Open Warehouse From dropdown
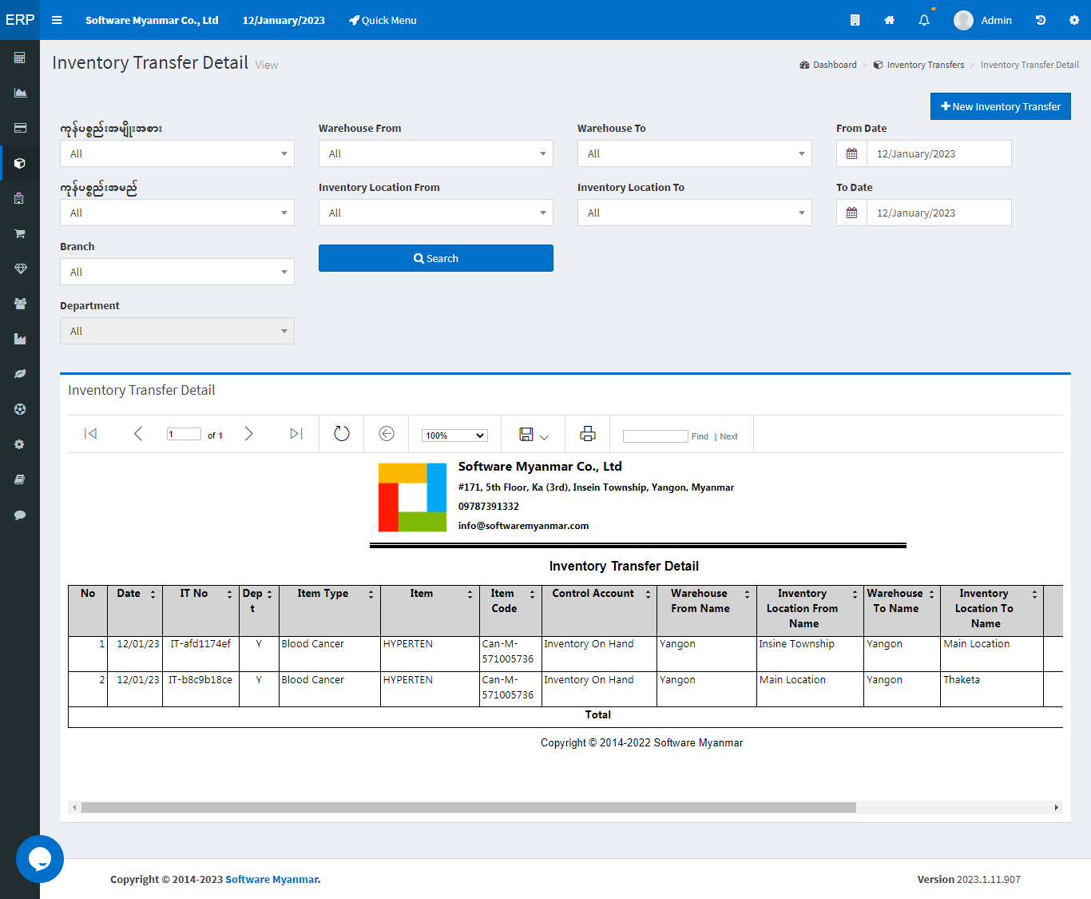 (436, 153)
